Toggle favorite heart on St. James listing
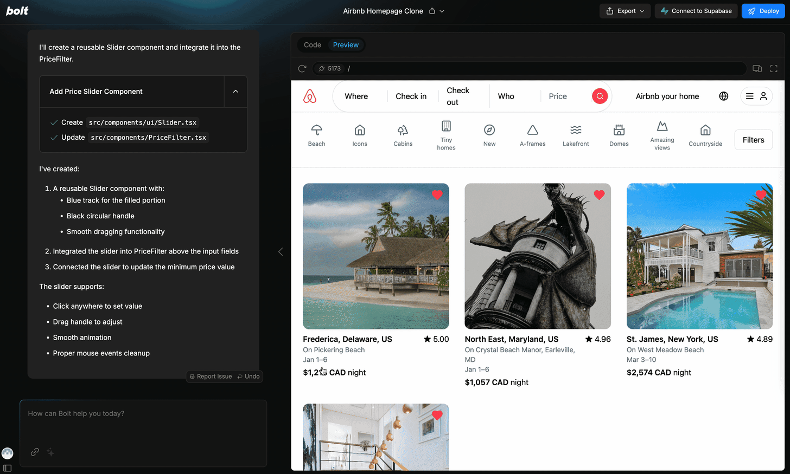 click(x=761, y=195)
